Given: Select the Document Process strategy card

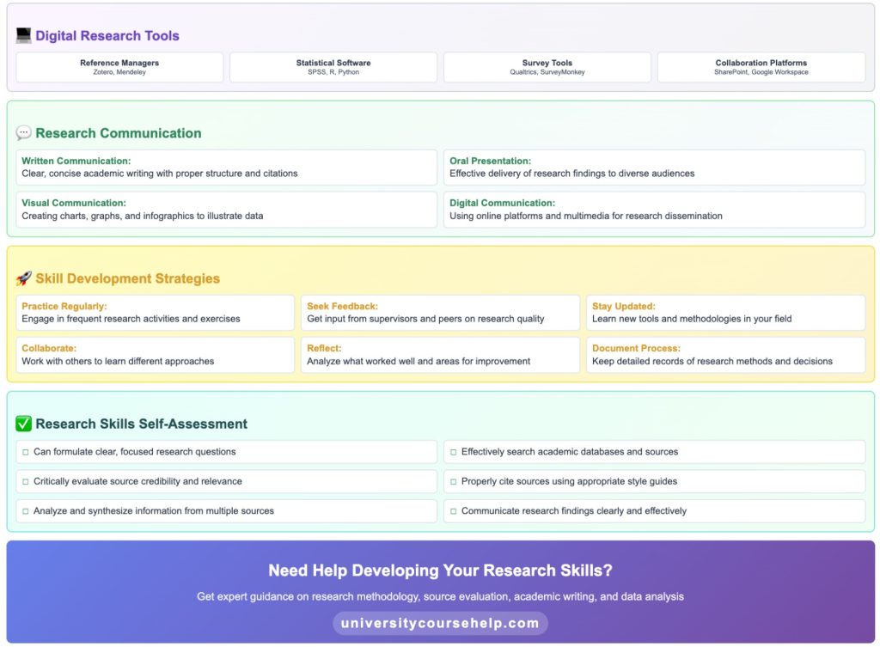Looking at the screenshot, I should tap(724, 355).
